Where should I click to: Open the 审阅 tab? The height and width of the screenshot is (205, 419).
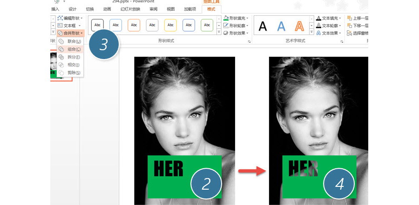[x=153, y=9]
